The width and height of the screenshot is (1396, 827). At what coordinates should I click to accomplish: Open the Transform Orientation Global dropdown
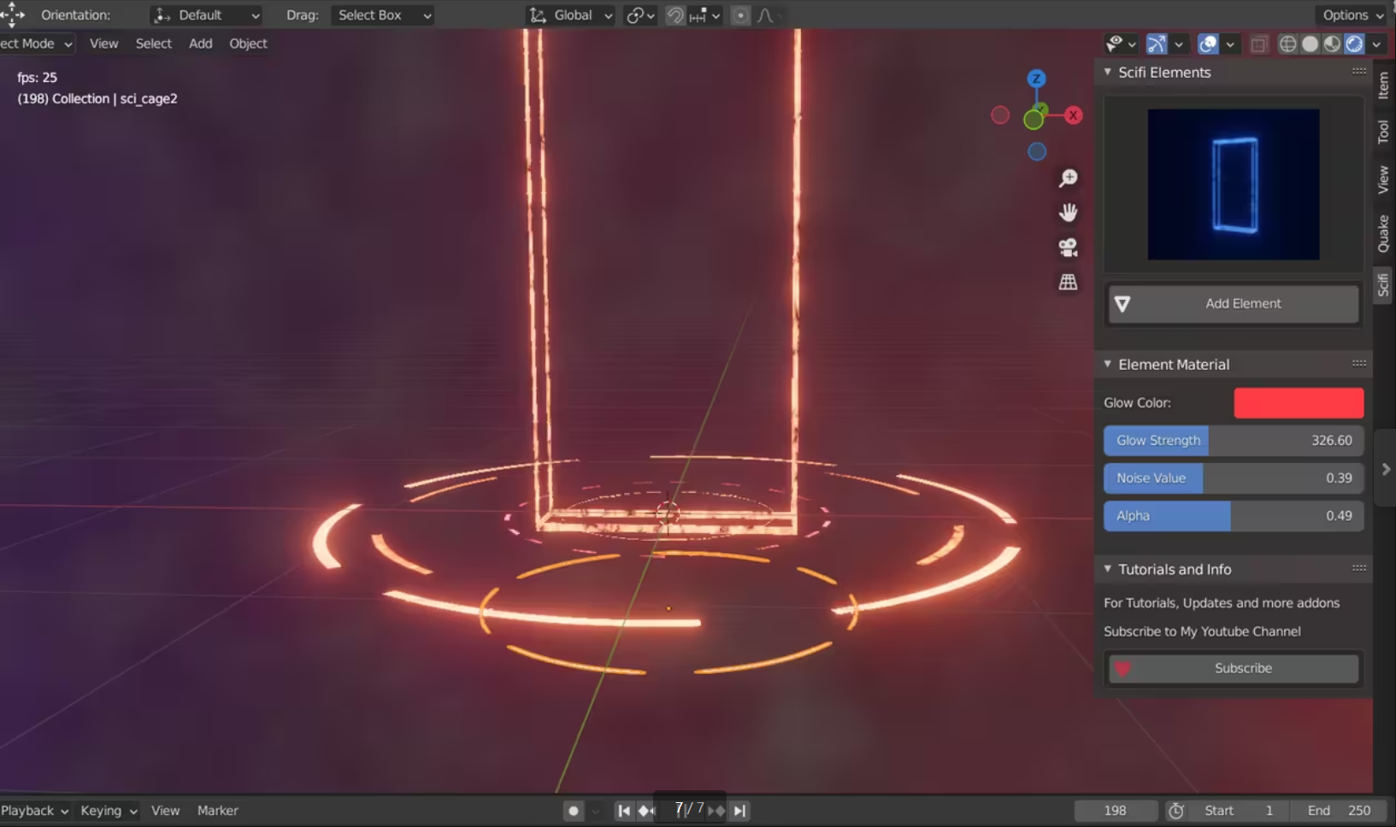(569, 15)
